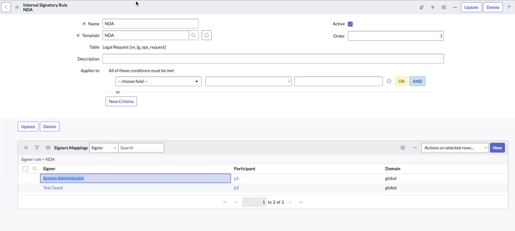This screenshot has height=231, width=515.
Task: Go to previous page of list
Action: point(236,202)
